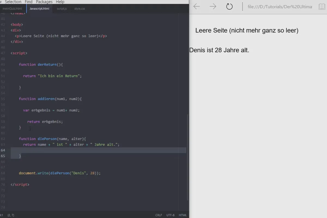327x218 pixels.
Task: Click 'Denis ist 28 Jahre alt.' in browser
Action: pos(219,50)
